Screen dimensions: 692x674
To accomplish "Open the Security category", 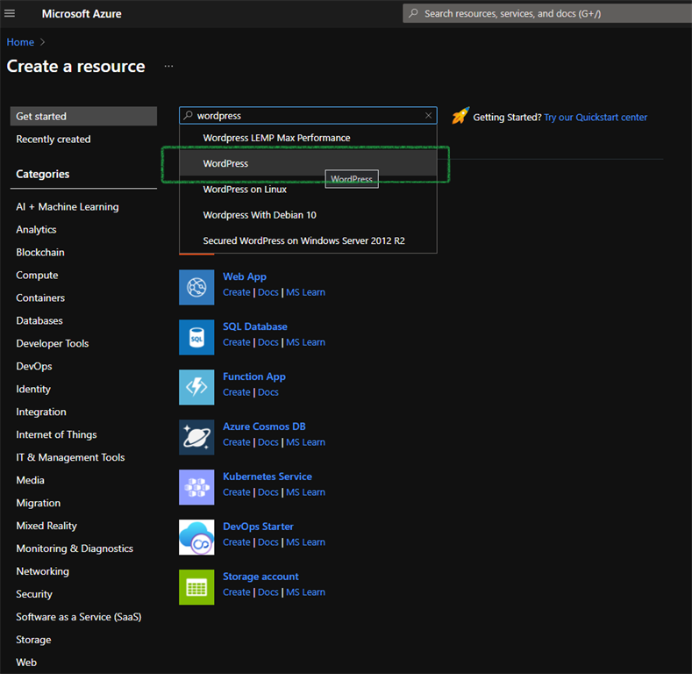I will [x=34, y=594].
